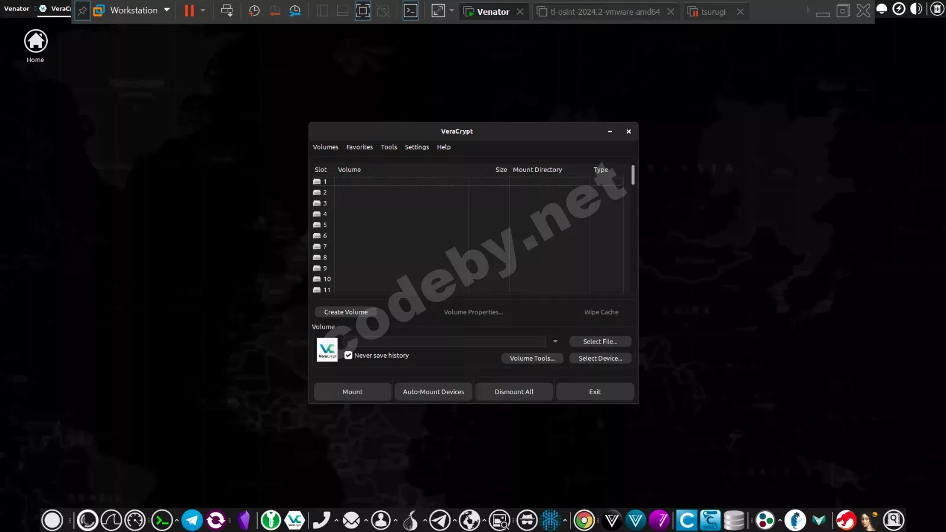Expand the volume path history dropdown
Screen dimensions: 946x532
555,341
